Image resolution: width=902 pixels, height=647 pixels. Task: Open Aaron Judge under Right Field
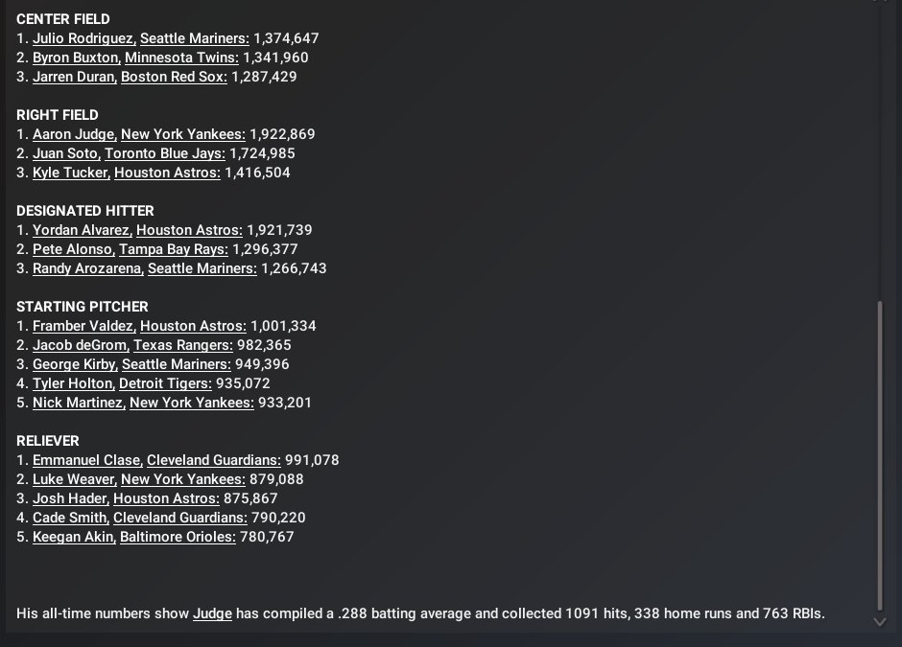[x=74, y=134]
